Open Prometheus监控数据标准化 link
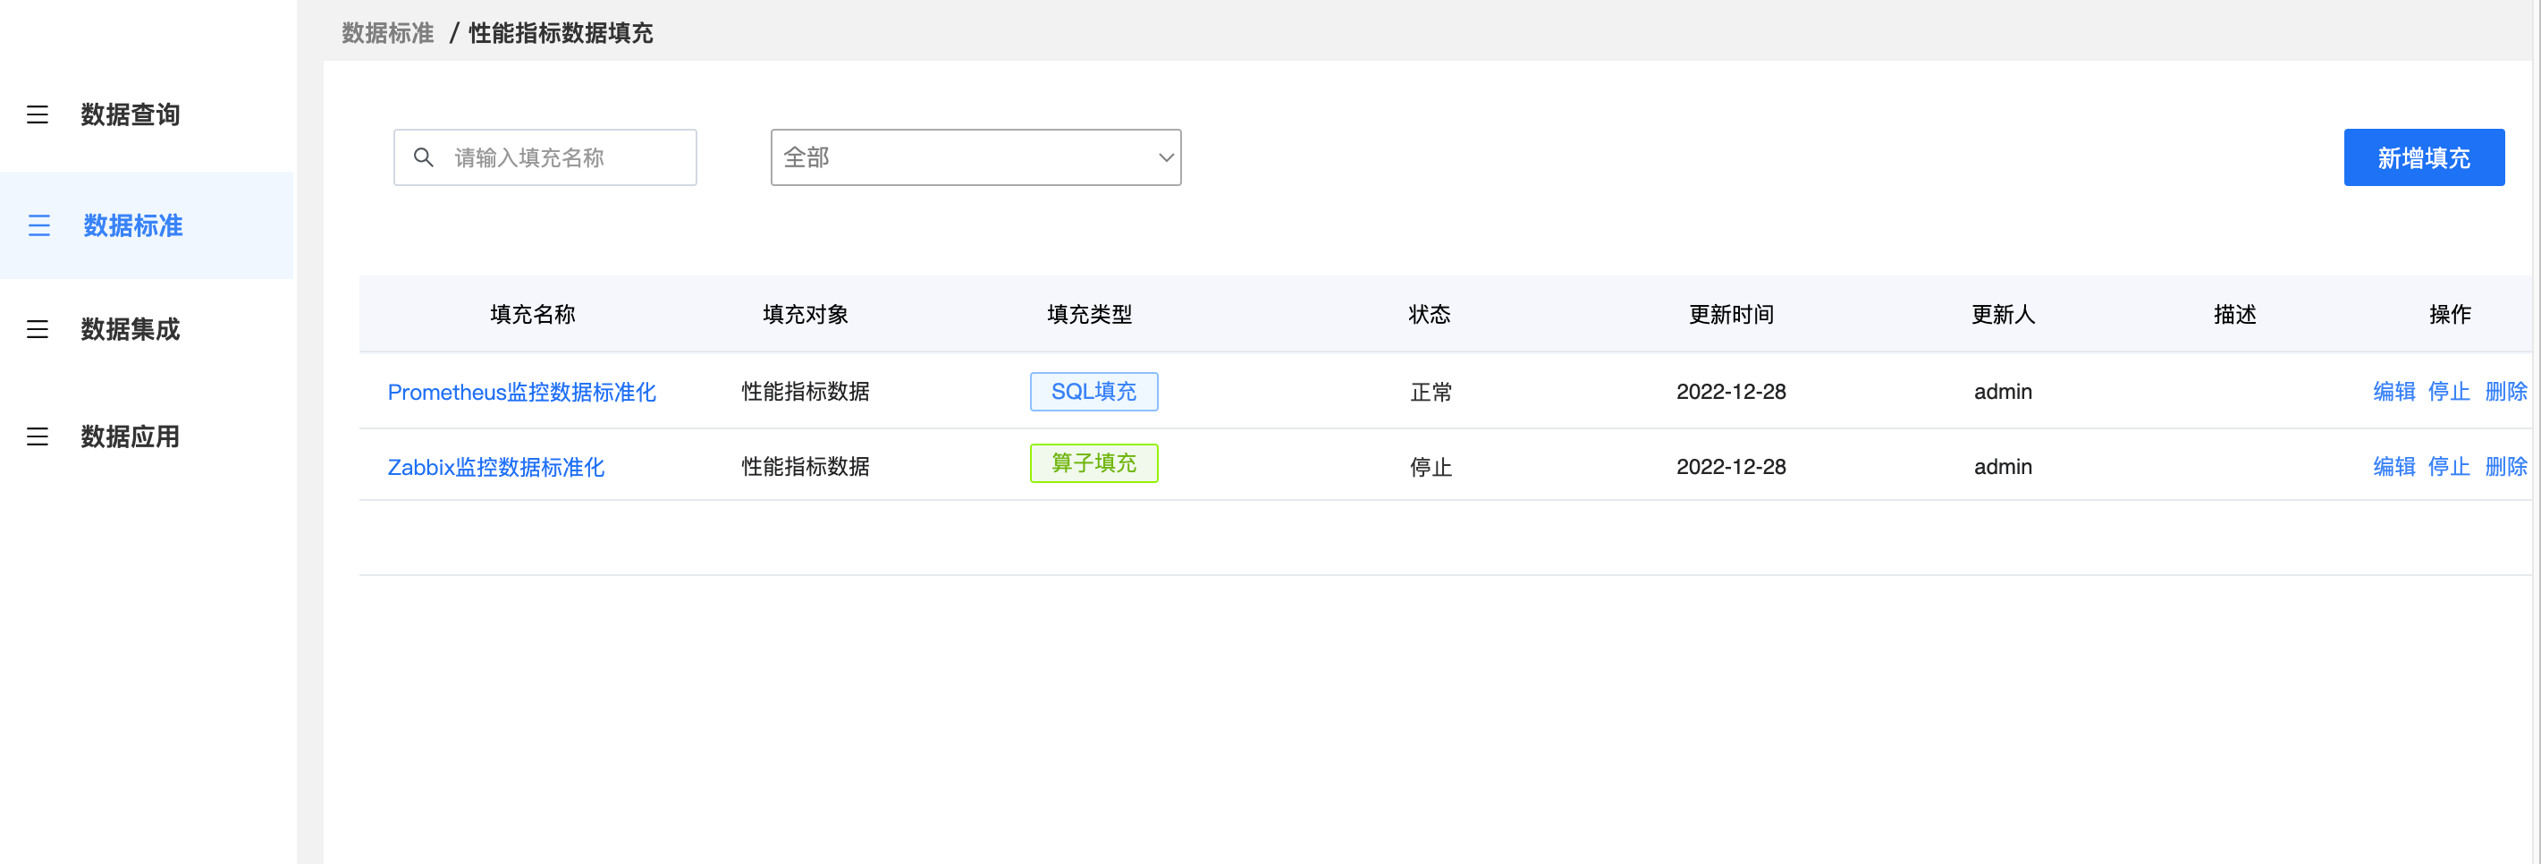The width and height of the screenshot is (2541, 864). click(x=521, y=392)
